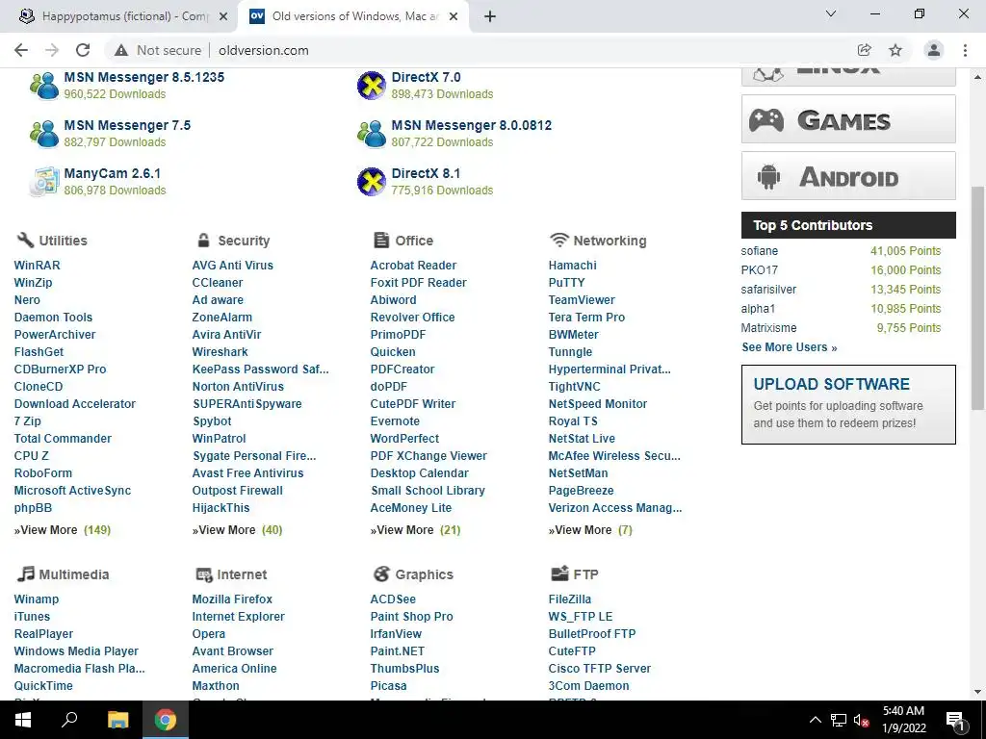Viewport: 986px width, 739px height.
Task: Open the tab search dropdown chevron
Action: click(x=831, y=13)
